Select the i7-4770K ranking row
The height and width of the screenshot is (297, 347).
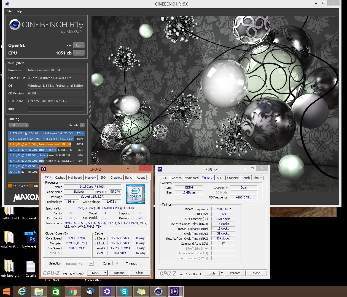[x=46, y=150]
